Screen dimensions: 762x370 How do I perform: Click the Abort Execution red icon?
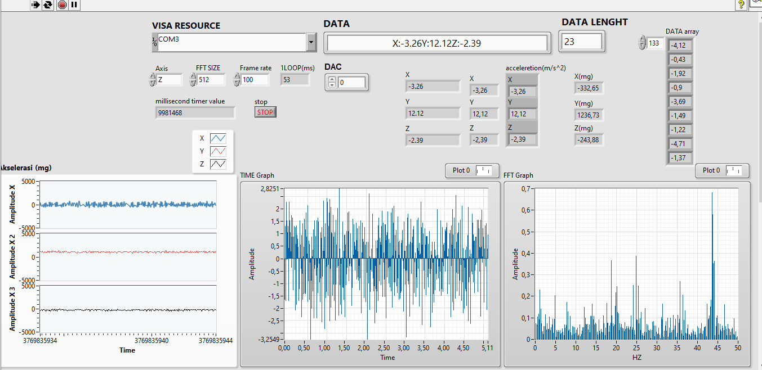[x=62, y=5]
